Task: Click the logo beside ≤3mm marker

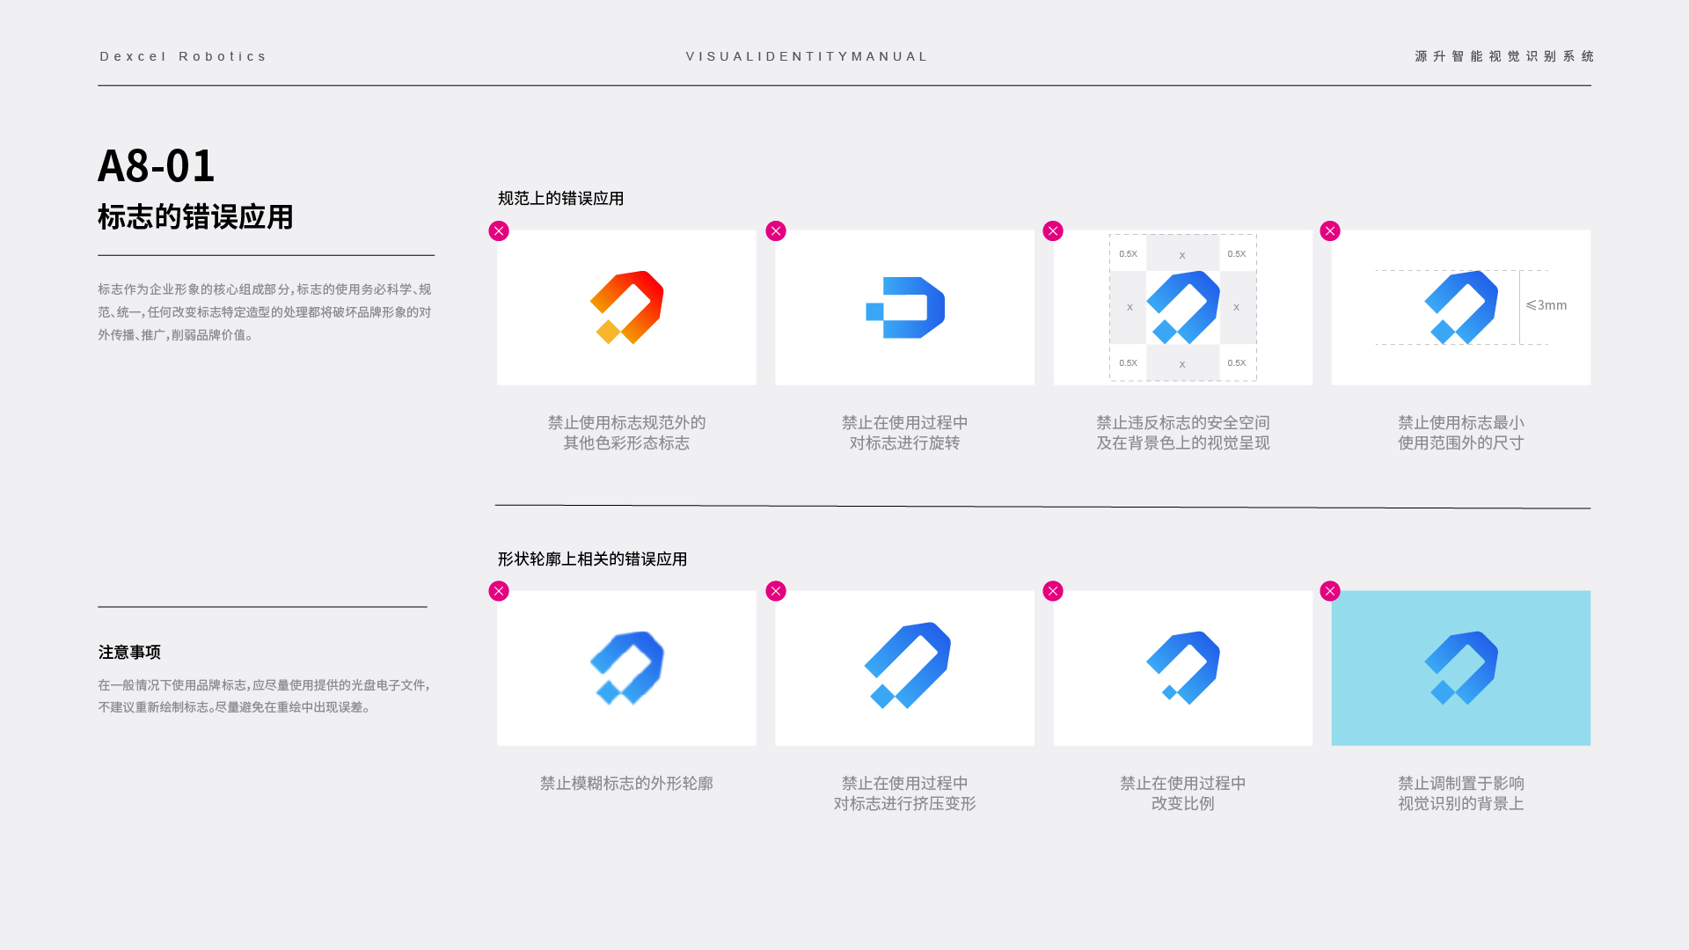Action: (1460, 307)
